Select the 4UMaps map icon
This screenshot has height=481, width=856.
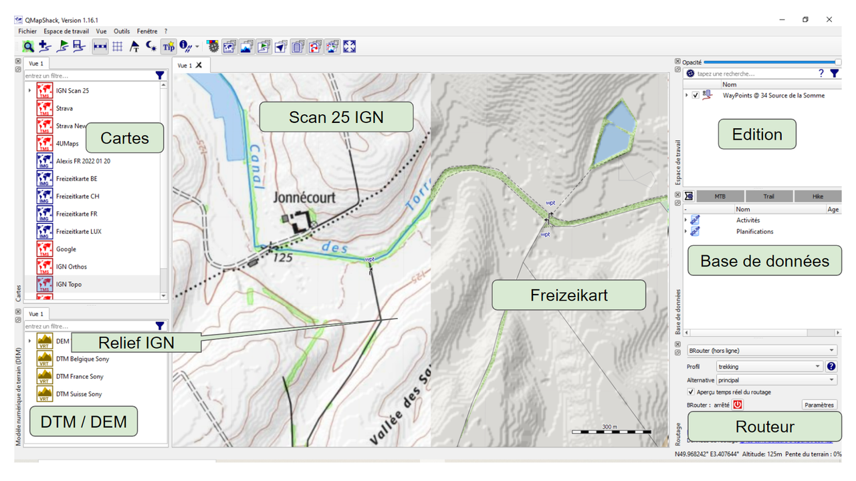point(45,143)
